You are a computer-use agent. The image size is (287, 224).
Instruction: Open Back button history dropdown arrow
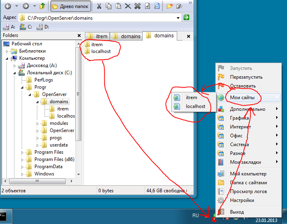pyautogui.click(x=17, y=6)
